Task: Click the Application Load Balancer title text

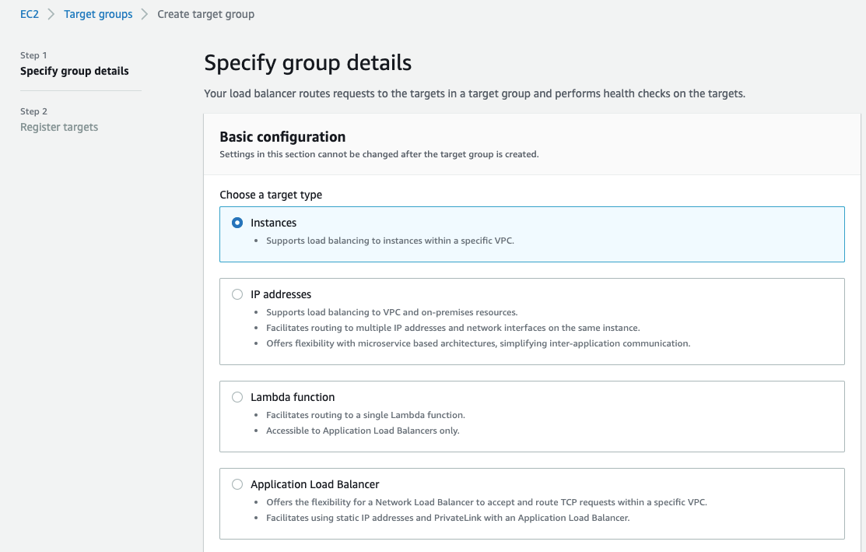Action: click(315, 484)
